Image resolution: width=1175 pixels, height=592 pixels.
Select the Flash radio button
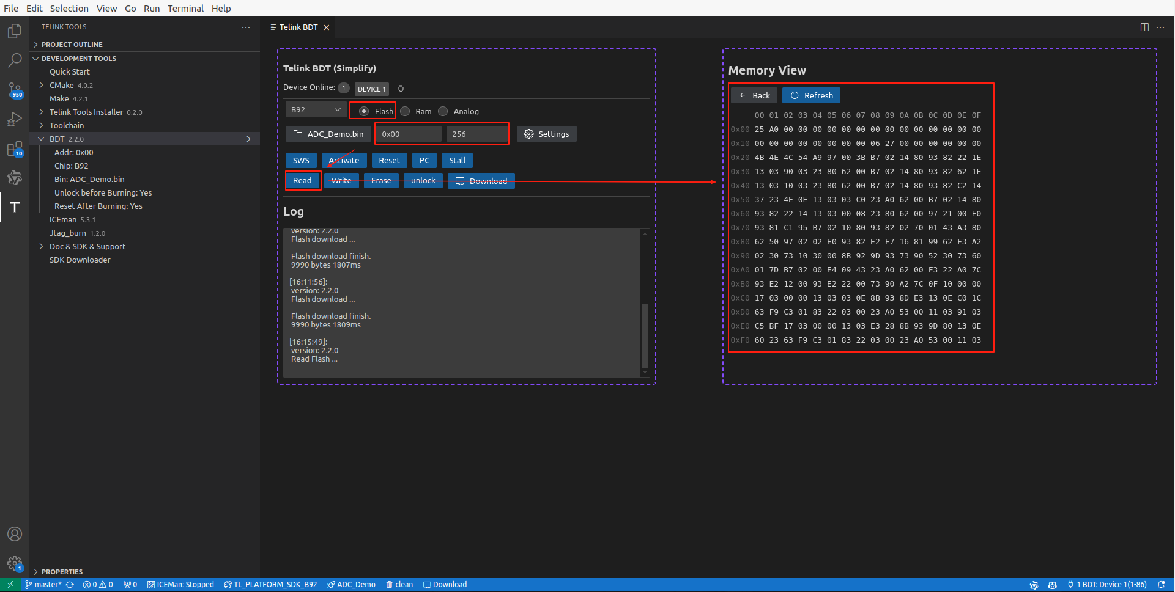coord(364,111)
